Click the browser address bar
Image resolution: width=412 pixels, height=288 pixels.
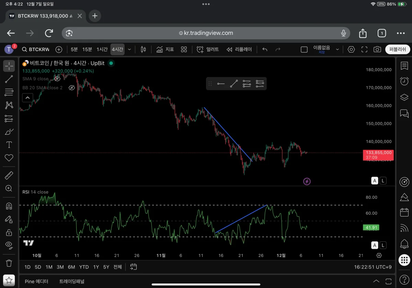click(206, 33)
